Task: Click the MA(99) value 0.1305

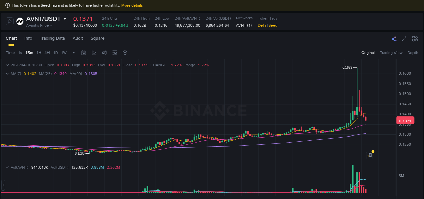Action: [91, 74]
